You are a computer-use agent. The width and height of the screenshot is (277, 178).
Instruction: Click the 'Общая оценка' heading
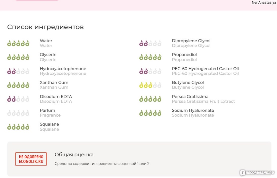(x=74, y=155)
